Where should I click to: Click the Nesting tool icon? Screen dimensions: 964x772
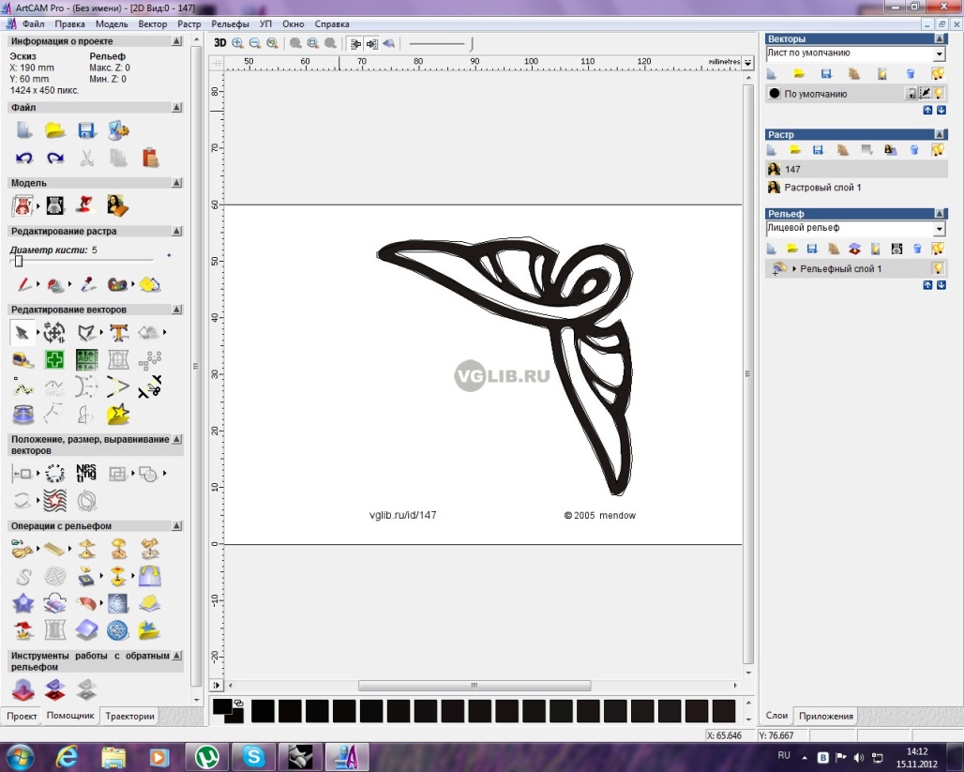click(86, 473)
